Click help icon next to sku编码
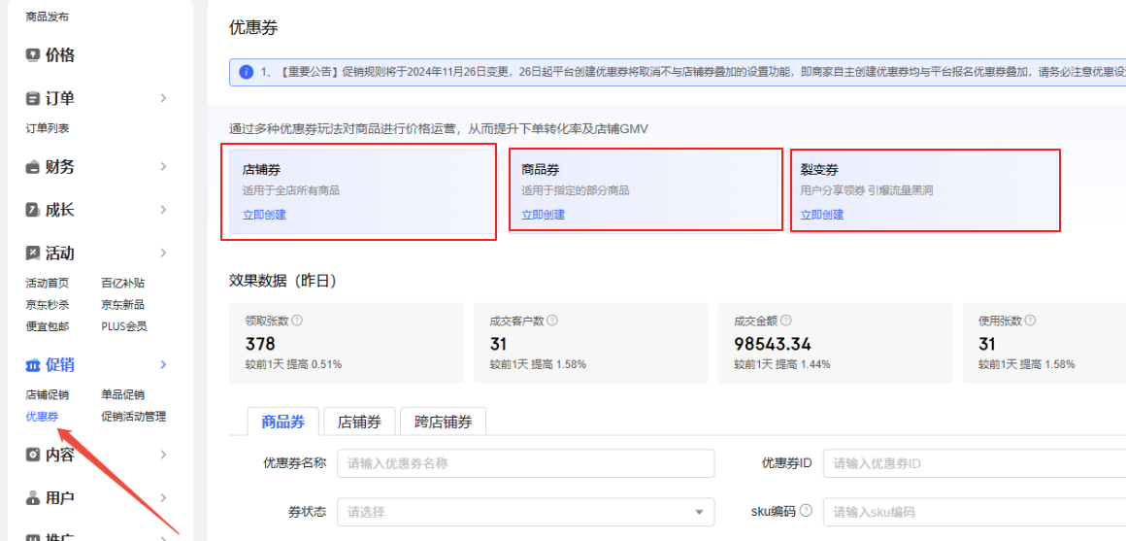This screenshot has width=1126, height=541. (x=806, y=511)
